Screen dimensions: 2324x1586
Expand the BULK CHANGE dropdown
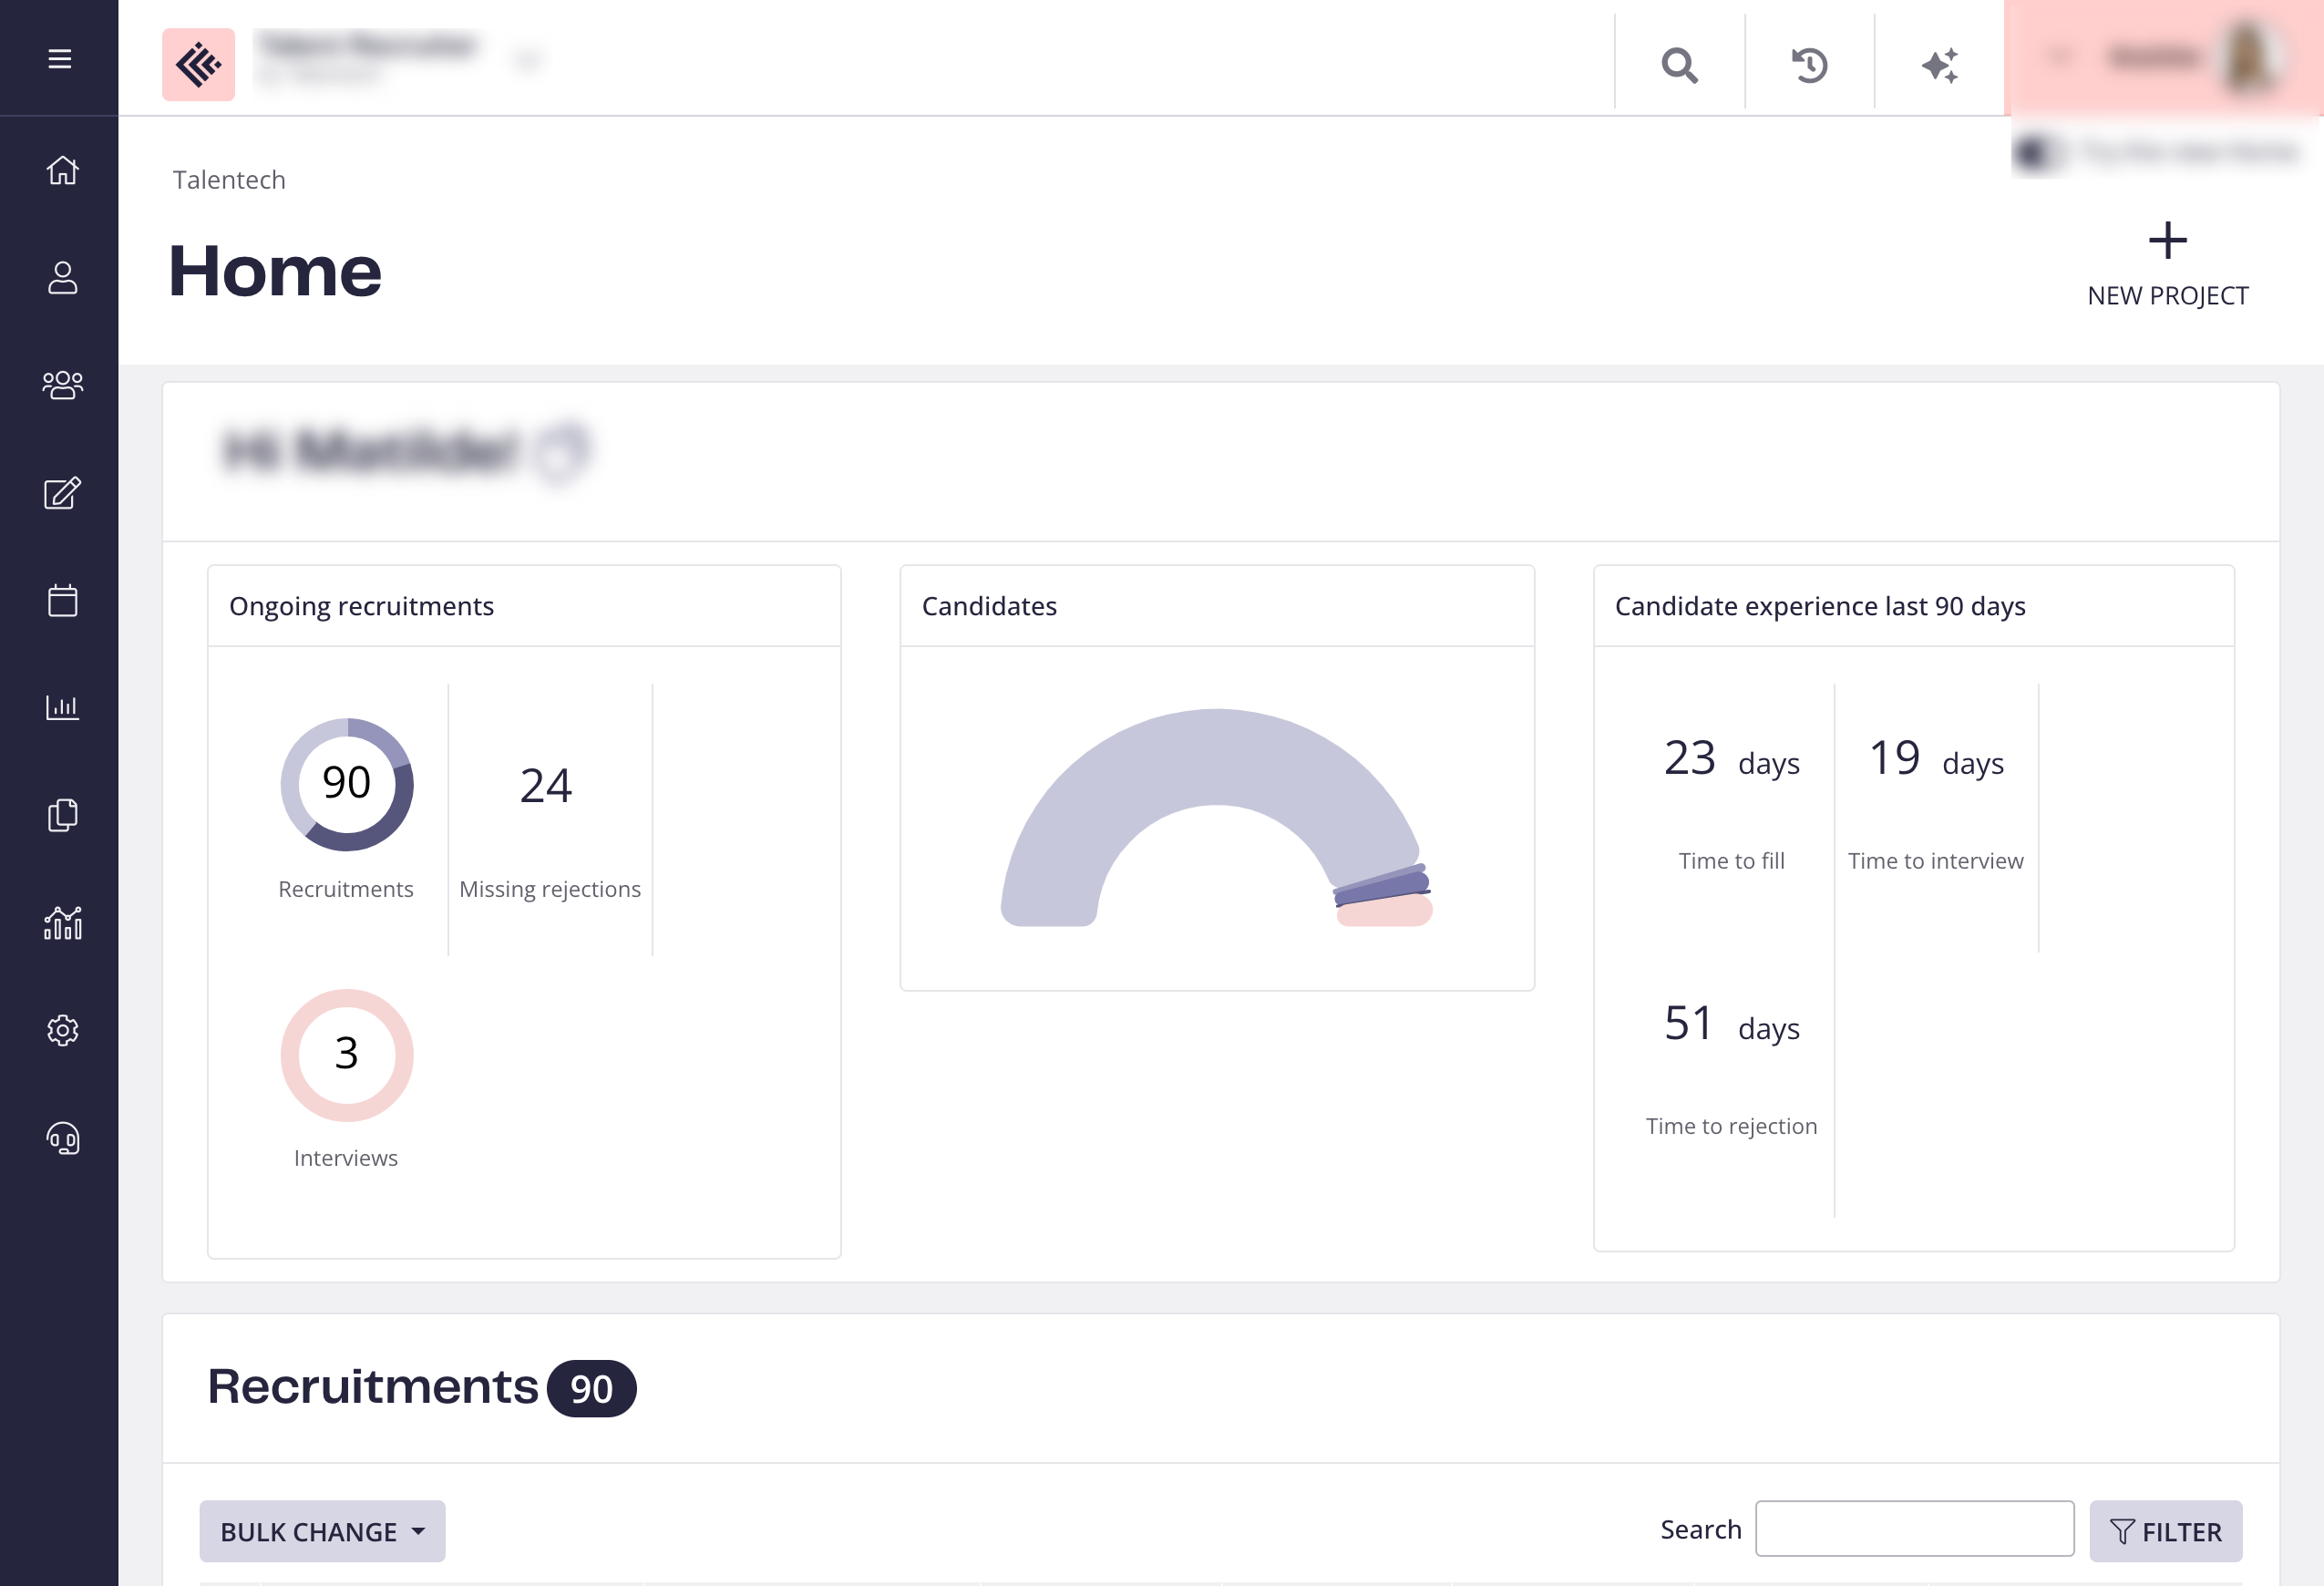322,1531
